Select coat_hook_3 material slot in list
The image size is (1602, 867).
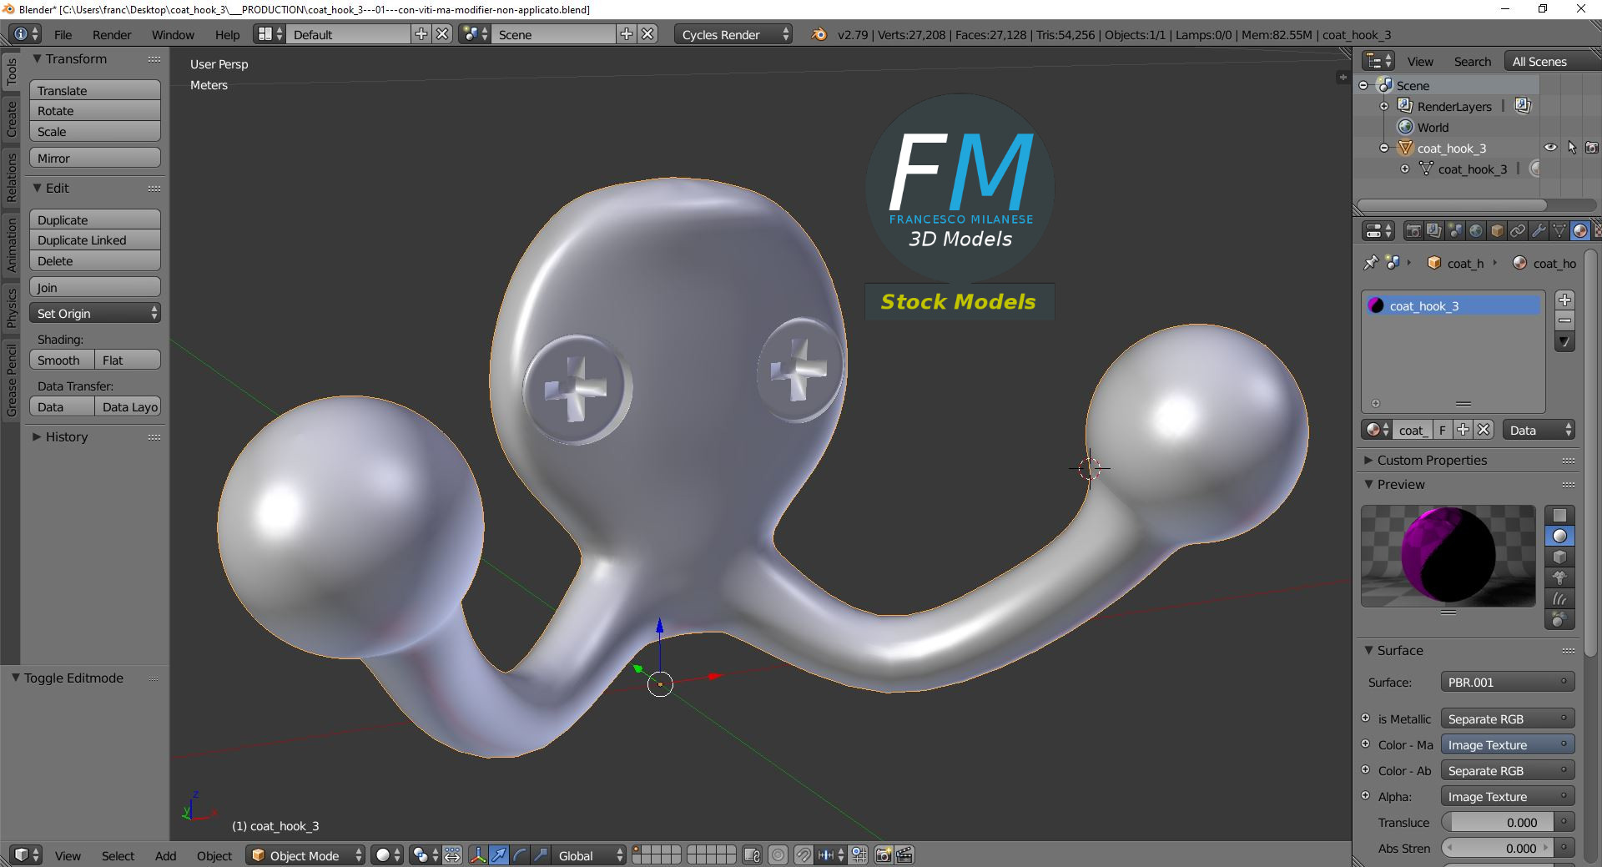1452,305
